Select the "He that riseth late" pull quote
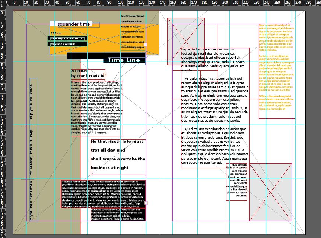 pos(118,154)
